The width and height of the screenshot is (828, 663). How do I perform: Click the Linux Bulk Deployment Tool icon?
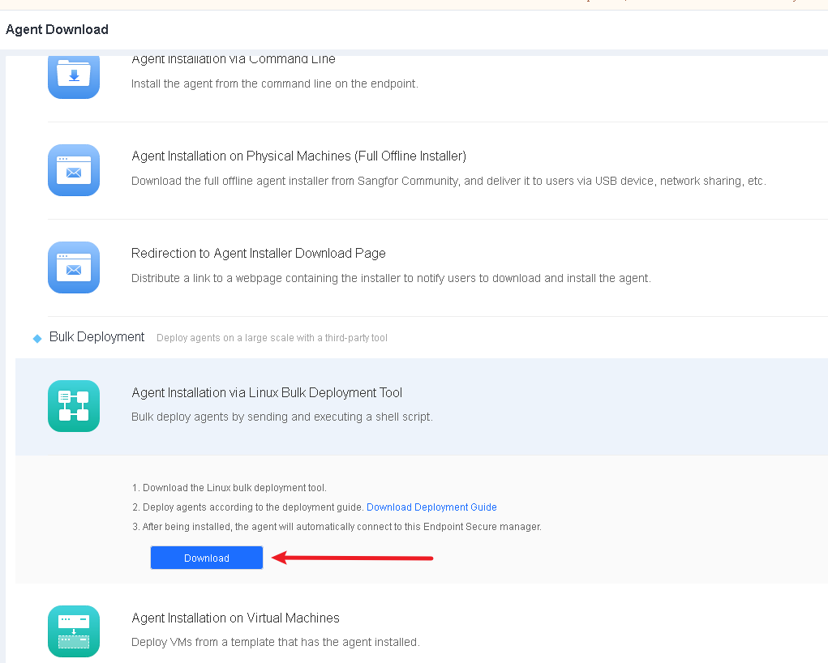pyautogui.click(x=74, y=406)
